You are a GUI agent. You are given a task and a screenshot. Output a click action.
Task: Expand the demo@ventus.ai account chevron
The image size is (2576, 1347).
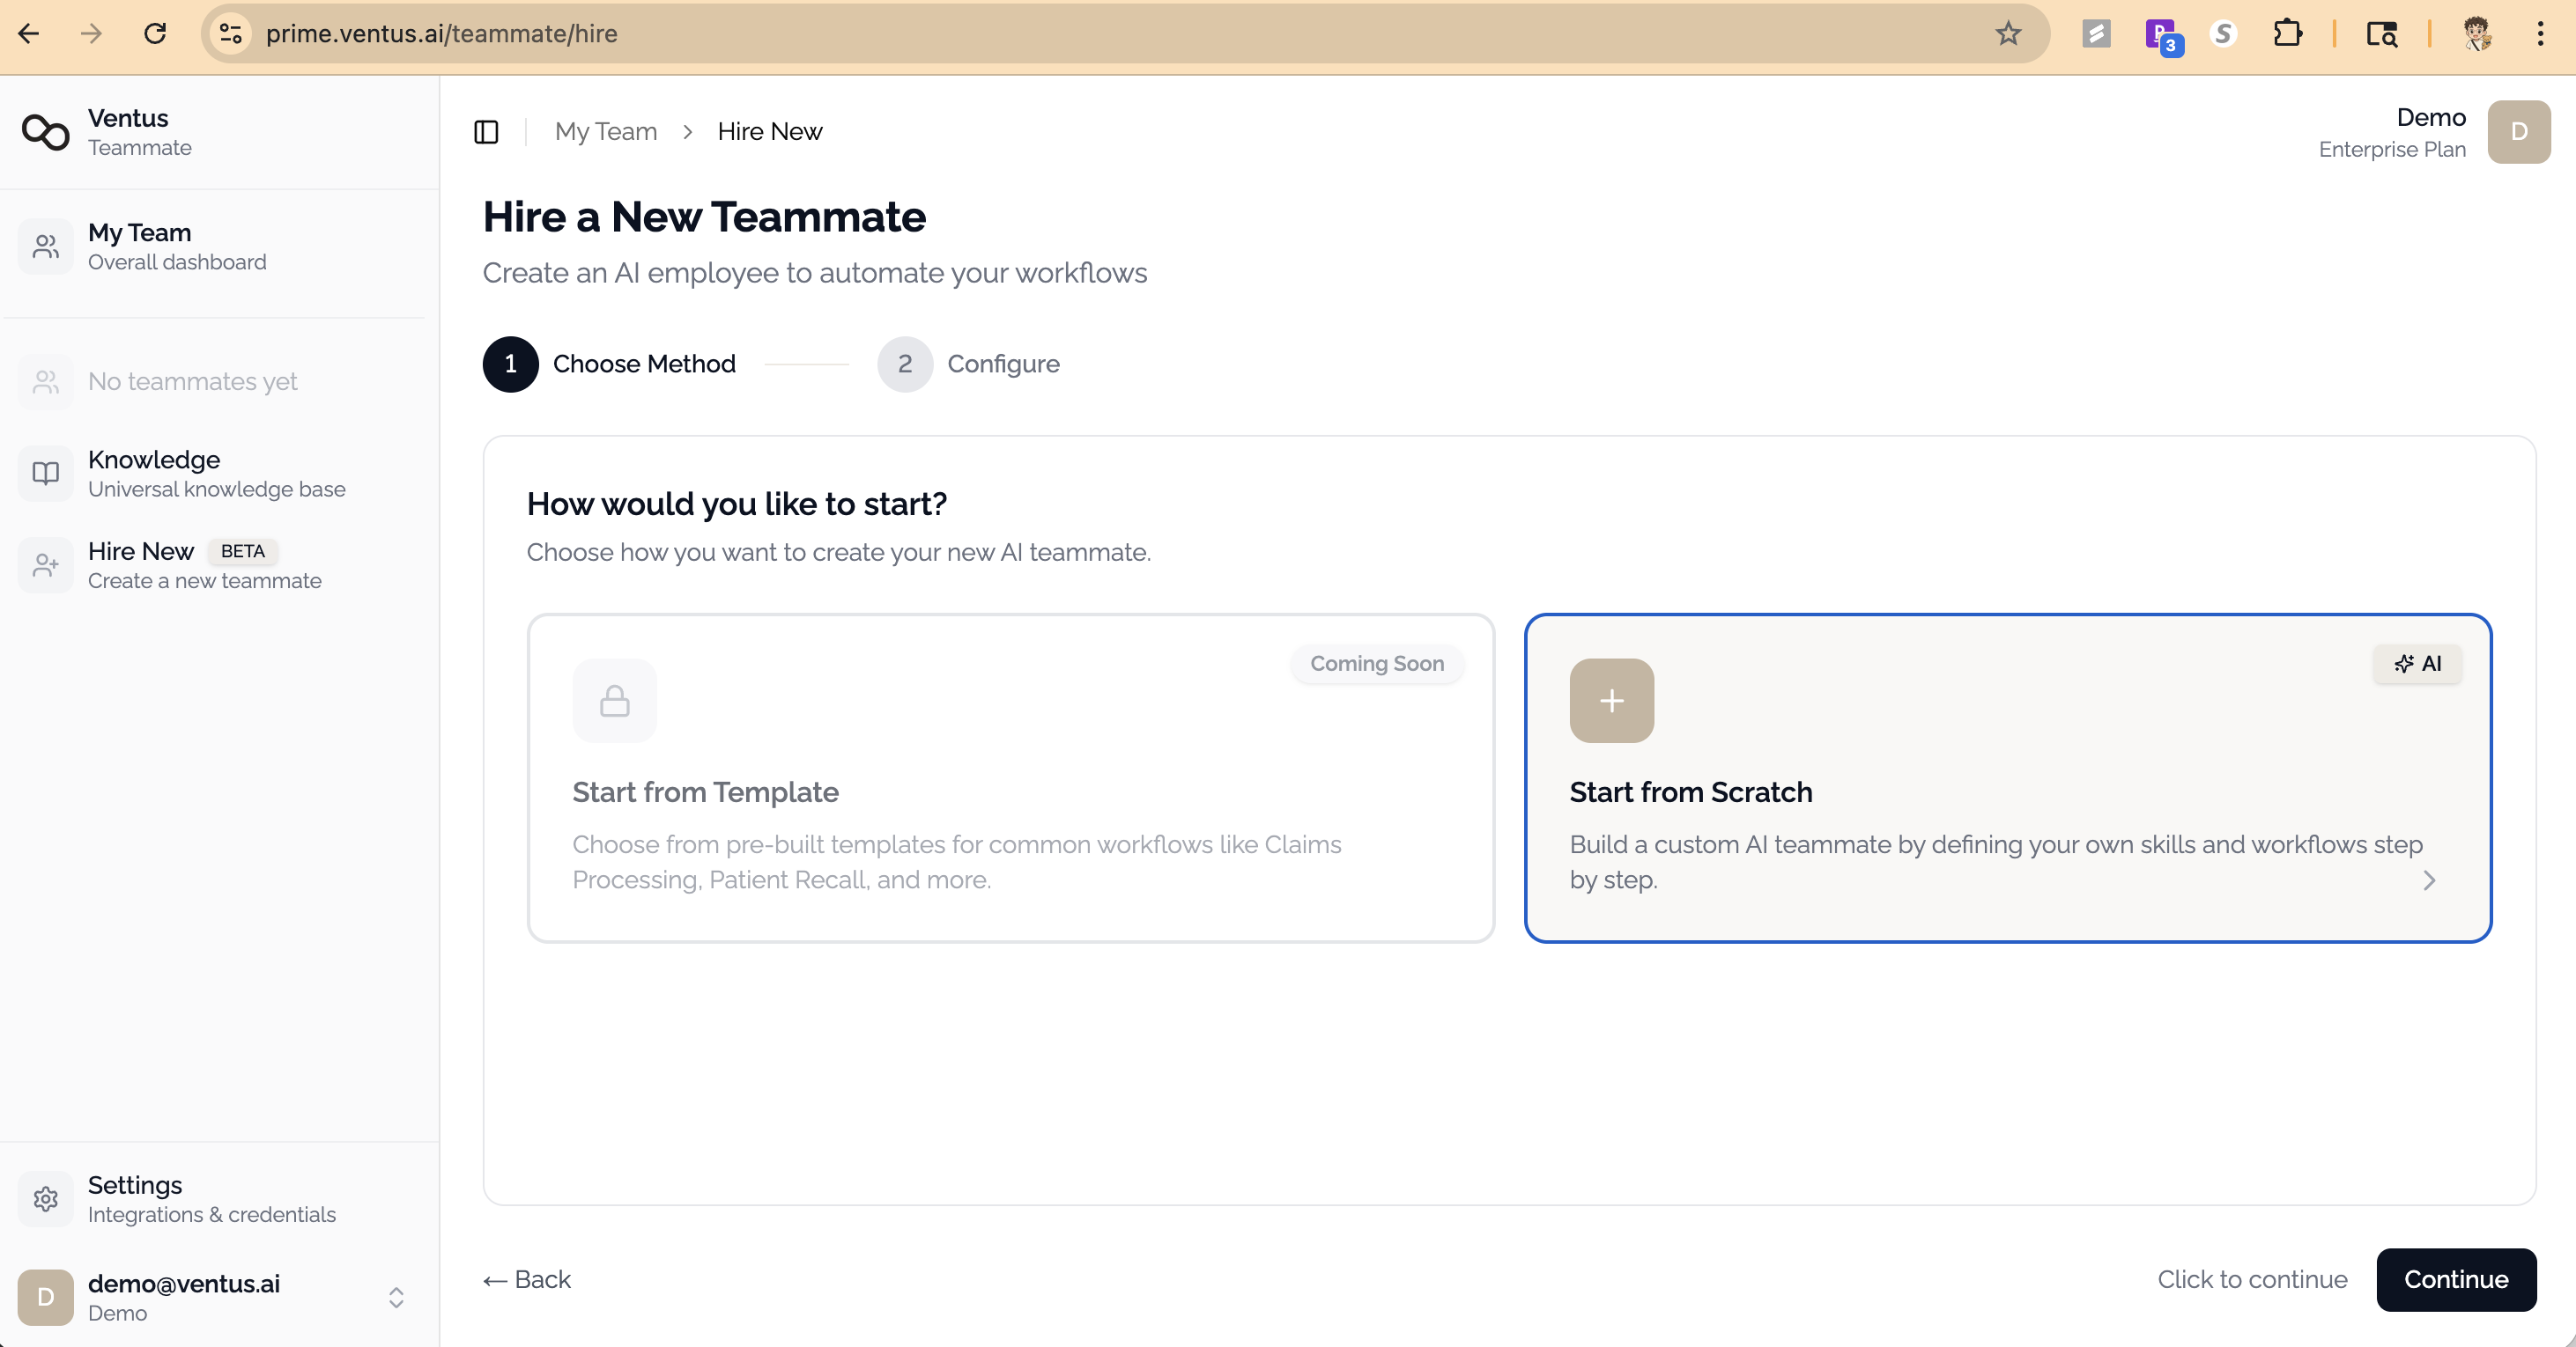click(x=396, y=1296)
